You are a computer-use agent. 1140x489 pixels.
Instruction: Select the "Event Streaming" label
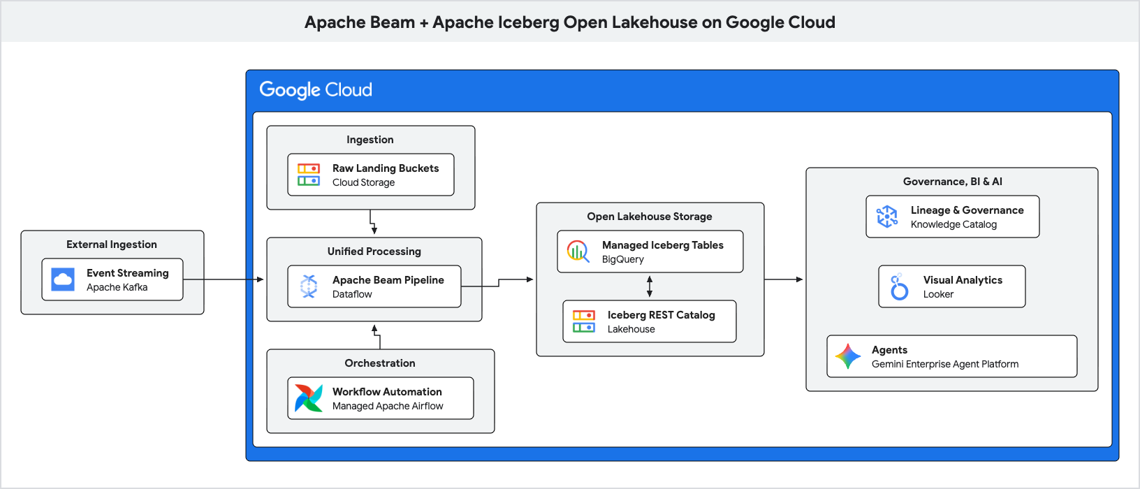[128, 273]
